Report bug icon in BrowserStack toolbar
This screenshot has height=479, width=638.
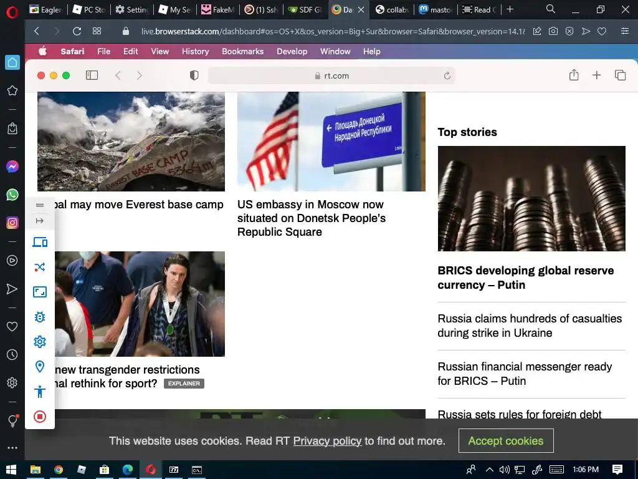coord(40,317)
